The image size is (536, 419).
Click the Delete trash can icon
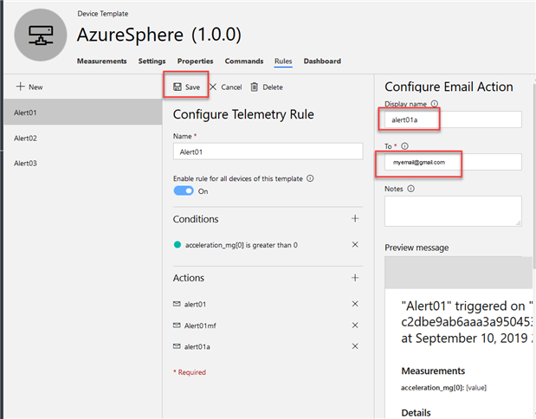(255, 87)
